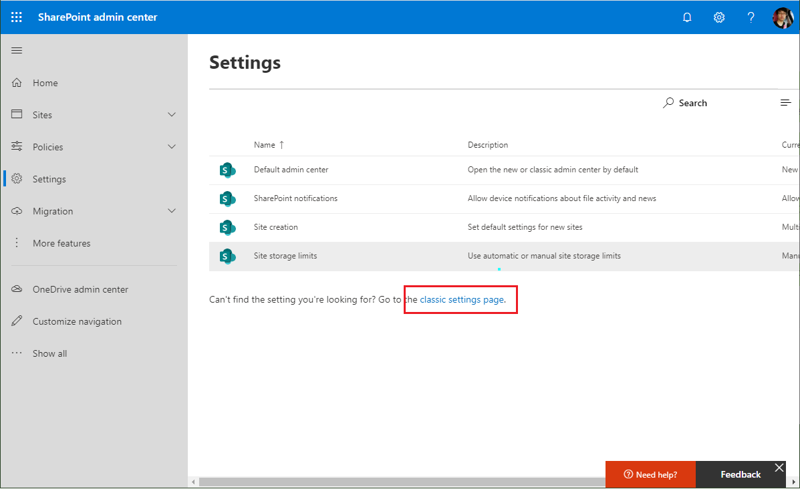The width and height of the screenshot is (800, 489).
Task: Click the Sites window icon
Action: coord(17,114)
